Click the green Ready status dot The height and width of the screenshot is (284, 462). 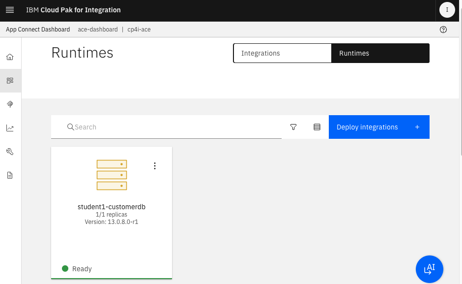click(x=65, y=268)
